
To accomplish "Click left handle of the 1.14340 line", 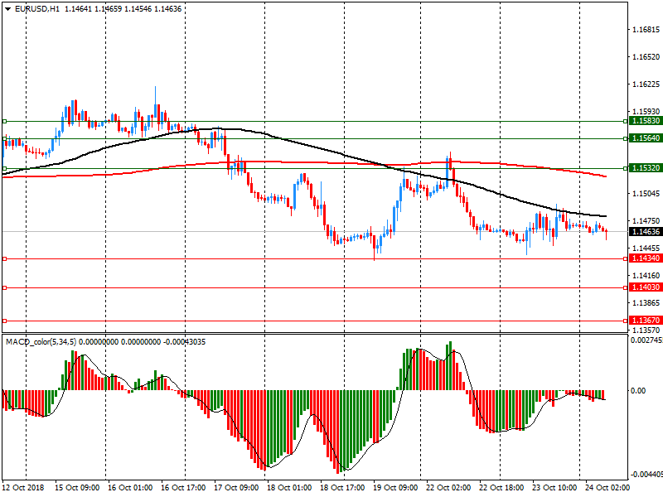I will click(5, 258).
